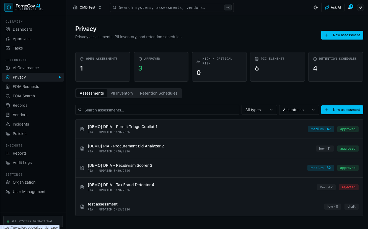This screenshot has width=368, height=229.
Task: Open PIA - Procurement Bid Analyzer 2
Action: 219,149
